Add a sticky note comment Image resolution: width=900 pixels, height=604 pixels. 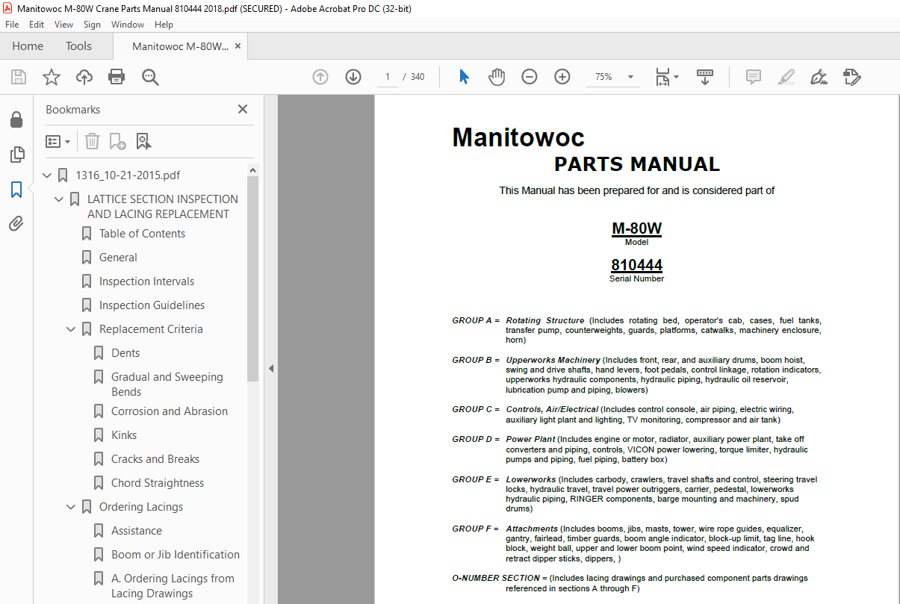point(753,77)
